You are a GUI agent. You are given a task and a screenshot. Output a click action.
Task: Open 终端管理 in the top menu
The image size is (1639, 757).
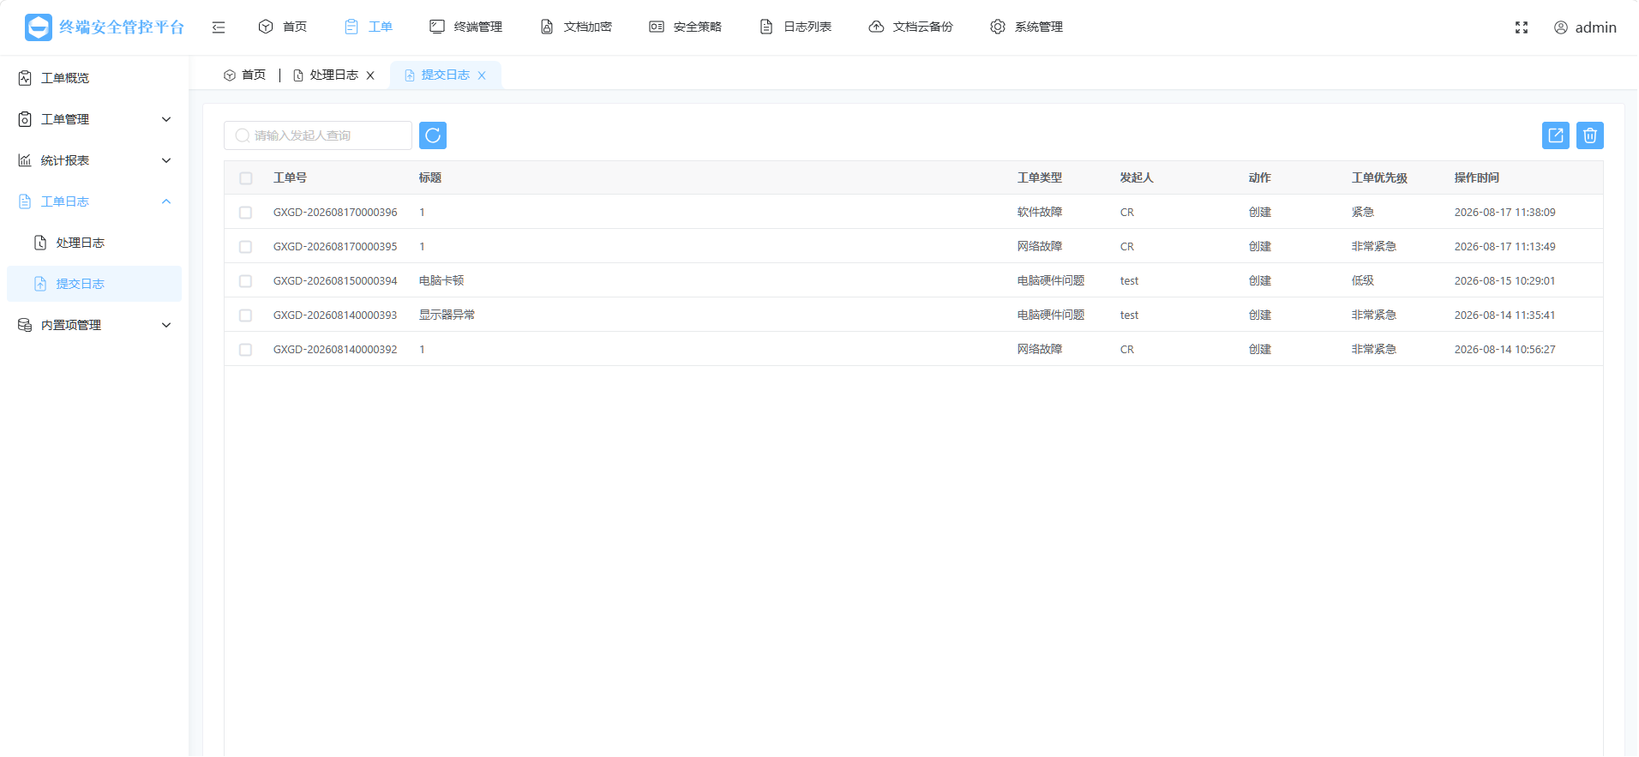coord(478,27)
